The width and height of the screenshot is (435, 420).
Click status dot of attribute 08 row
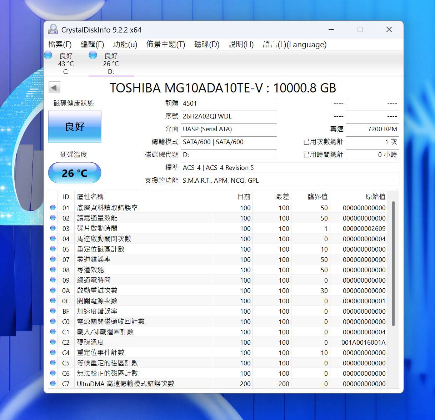[53, 269]
